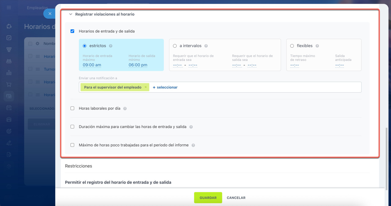Image resolution: width=391 pixels, height=206 pixels.
Task: Click the help icon next to estrictos
Action: coord(111,46)
